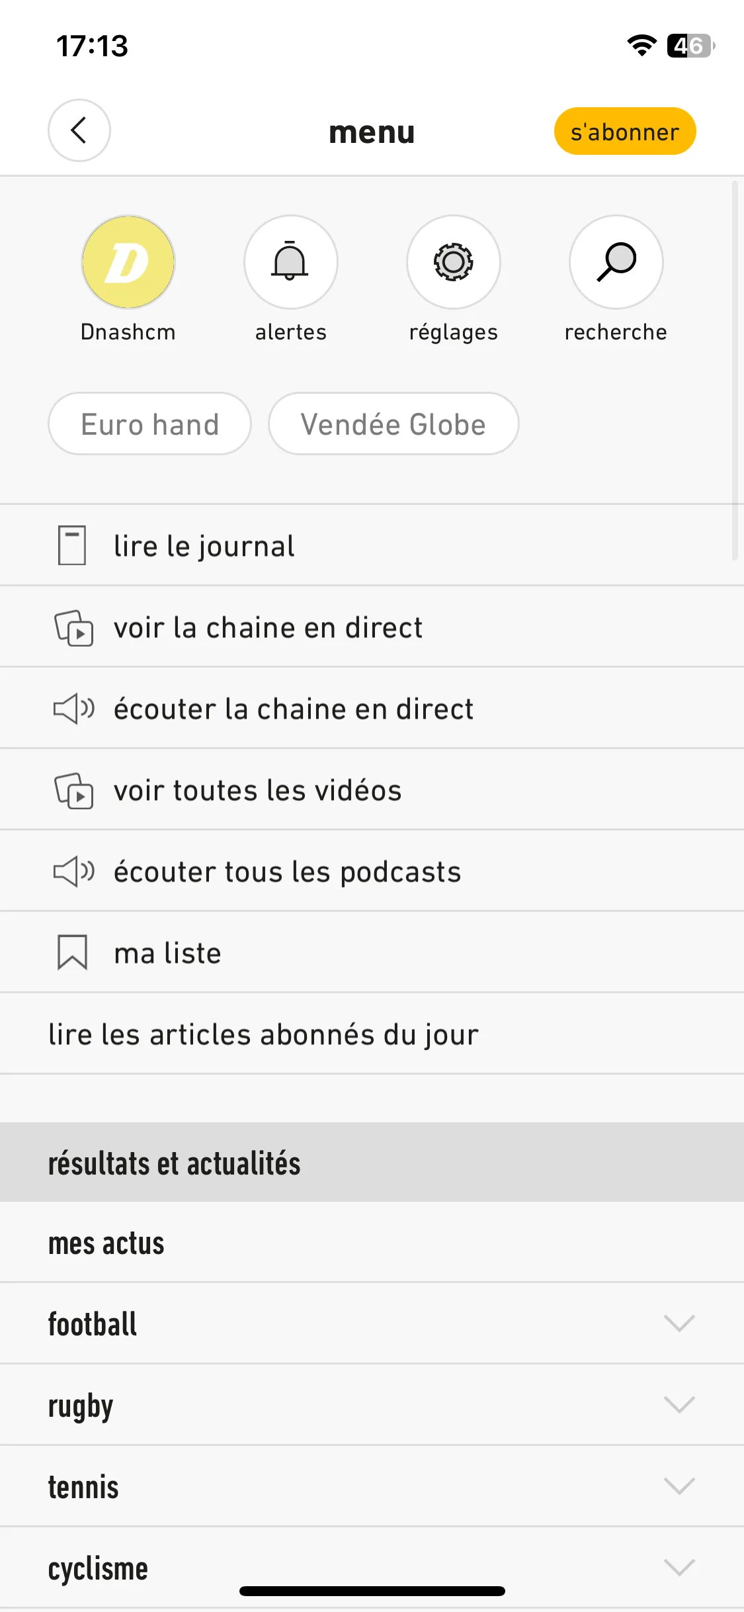Image resolution: width=744 pixels, height=1612 pixels.
Task: Tap the speaker icon for écouter la chaine
Action: [74, 709]
